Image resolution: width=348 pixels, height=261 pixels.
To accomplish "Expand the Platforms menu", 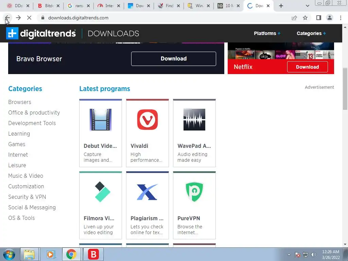I will [267, 33].
